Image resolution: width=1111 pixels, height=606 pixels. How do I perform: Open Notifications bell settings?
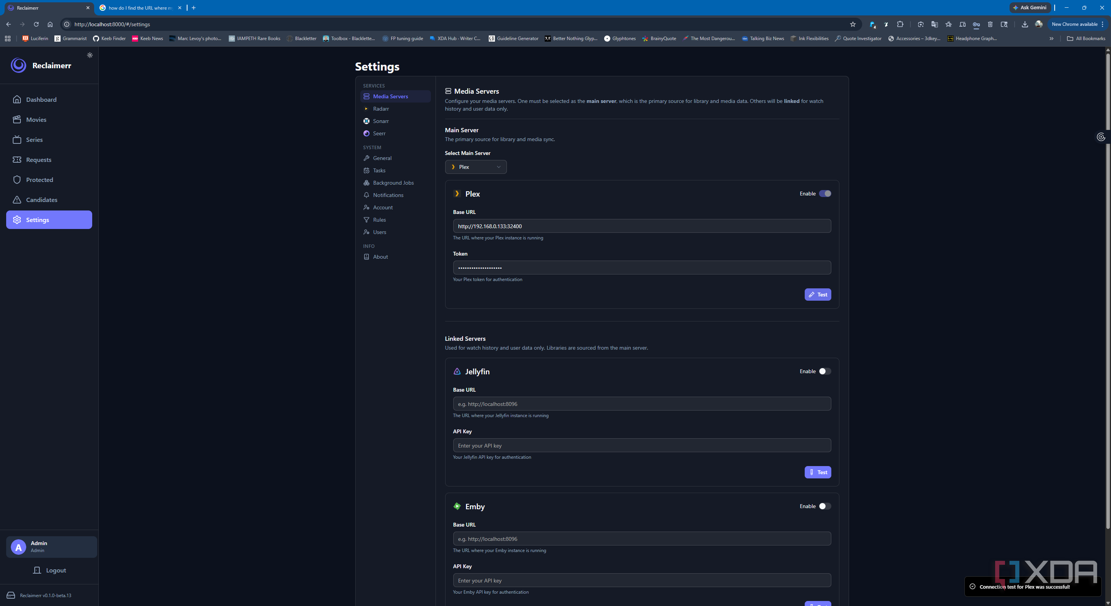click(395, 195)
